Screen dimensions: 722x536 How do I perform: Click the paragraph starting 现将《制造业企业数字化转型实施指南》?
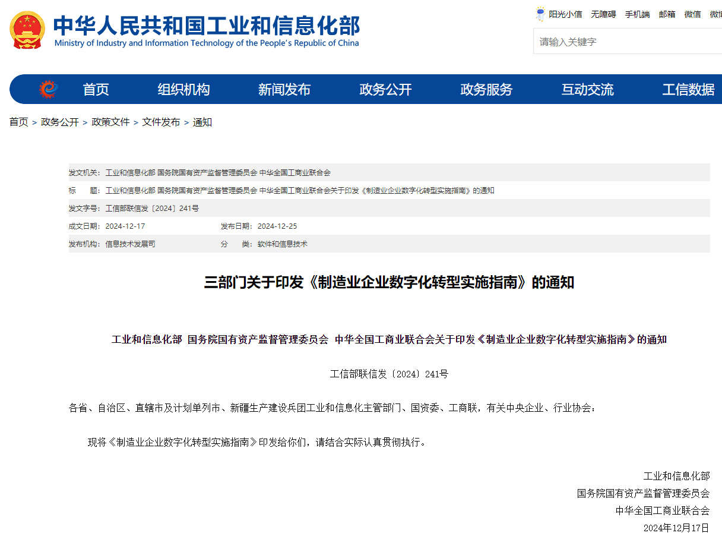click(x=256, y=442)
